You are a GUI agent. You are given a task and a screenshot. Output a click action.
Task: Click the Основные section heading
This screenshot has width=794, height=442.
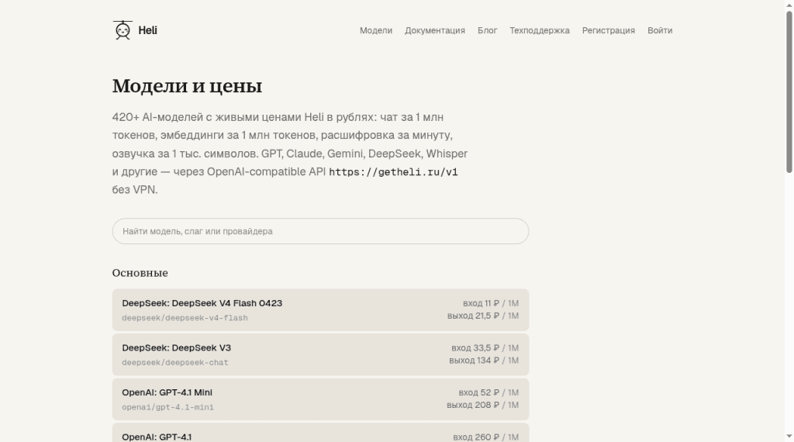(140, 273)
